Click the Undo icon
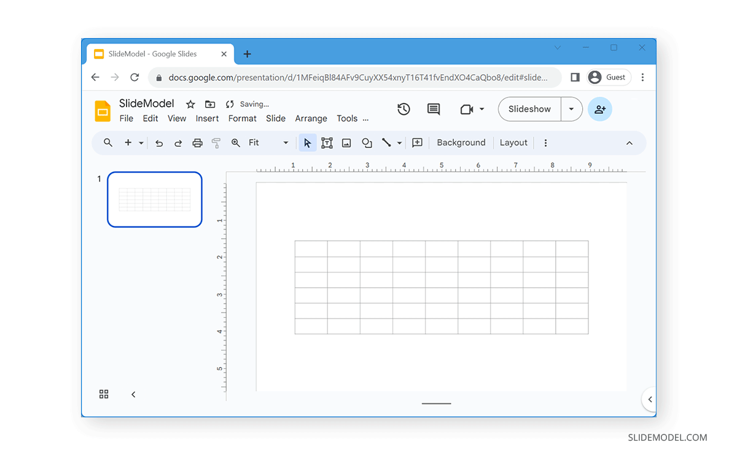Viewport: 737px width, 456px height. [159, 142]
